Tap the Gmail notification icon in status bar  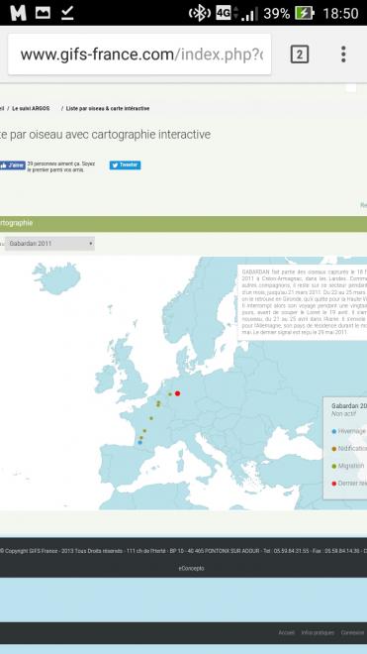tap(18, 13)
